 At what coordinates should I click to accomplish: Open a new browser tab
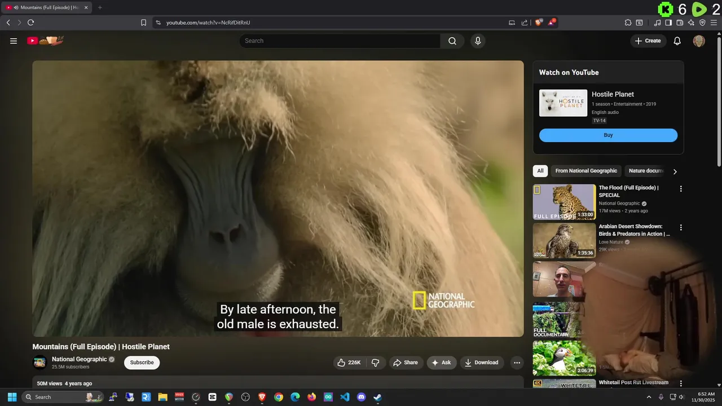click(x=100, y=7)
